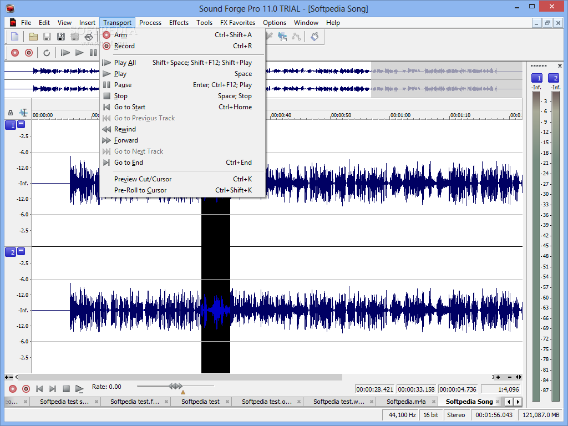The width and height of the screenshot is (568, 426).
Task: Open the Effects menu
Action: pyautogui.click(x=179, y=23)
